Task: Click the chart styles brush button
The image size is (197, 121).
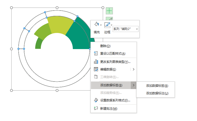Action: [109, 19]
